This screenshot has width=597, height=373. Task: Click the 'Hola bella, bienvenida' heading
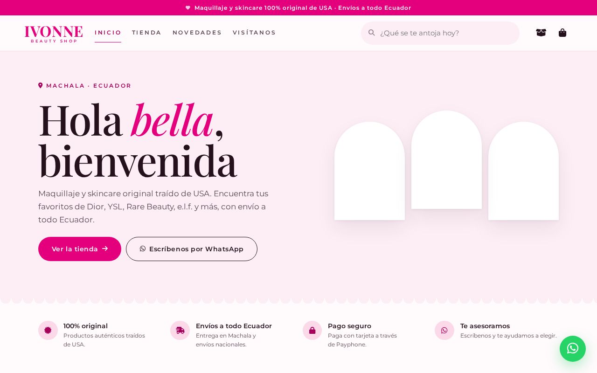[138, 140]
